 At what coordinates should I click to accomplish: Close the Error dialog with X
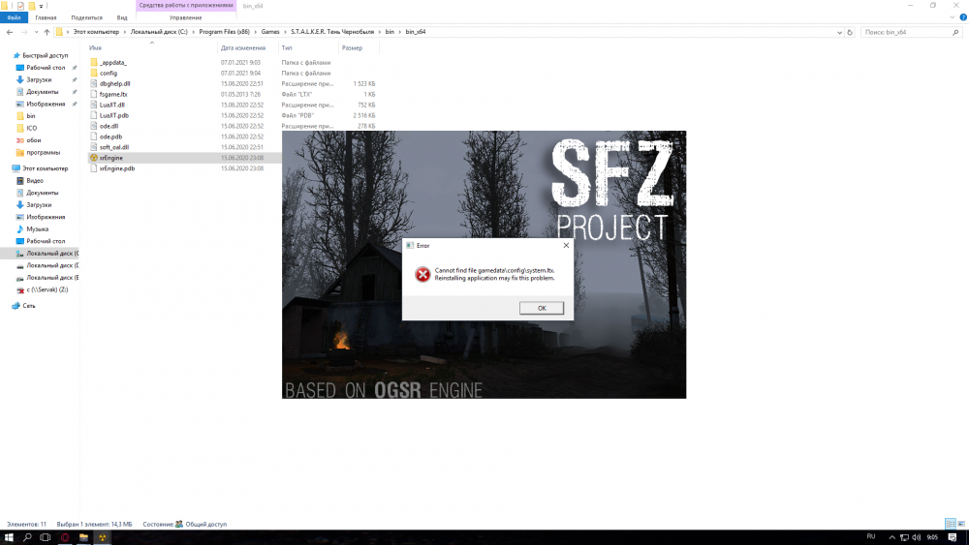(x=566, y=245)
